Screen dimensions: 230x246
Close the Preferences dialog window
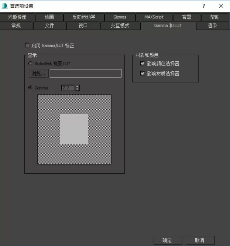(221, 6)
